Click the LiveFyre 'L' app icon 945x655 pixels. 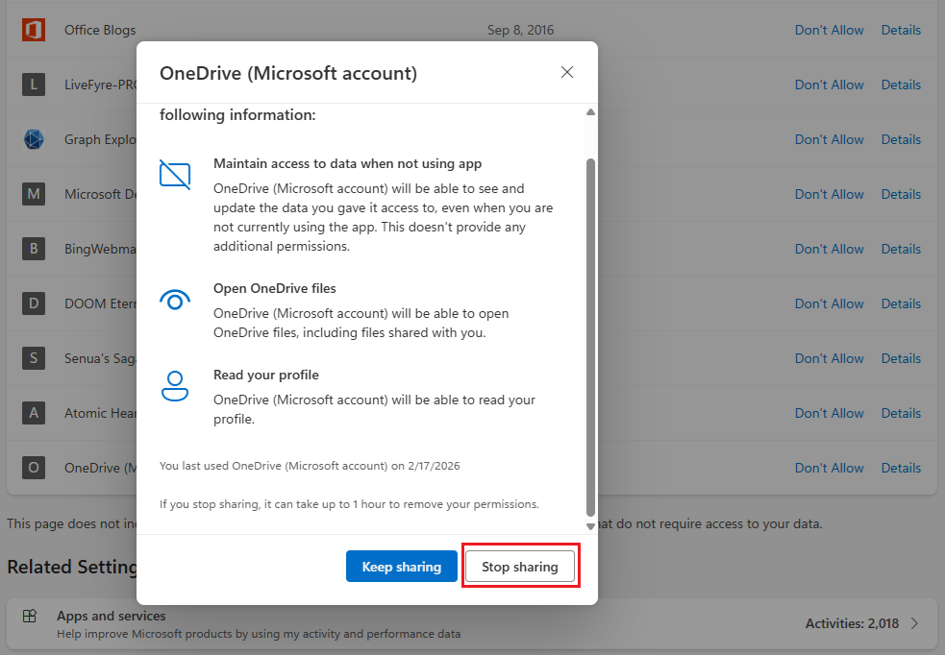34,85
